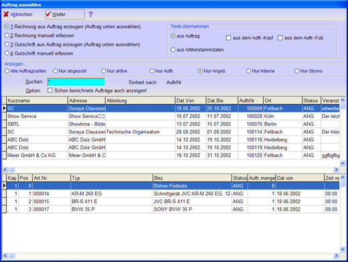The width and height of the screenshot is (348, 262).
Task: Show 'Alle Auftragsarten'
Action: click(x=25, y=71)
